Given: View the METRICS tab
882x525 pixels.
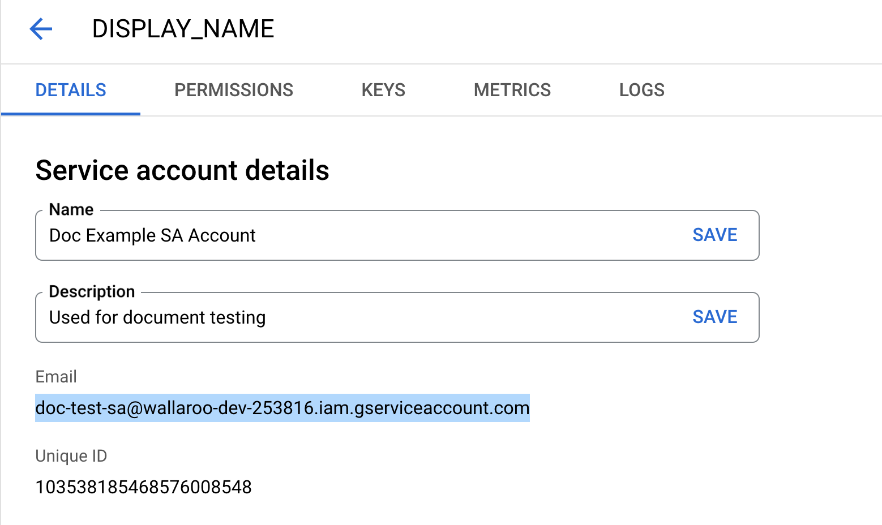Looking at the screenshot, I should 512,89.
